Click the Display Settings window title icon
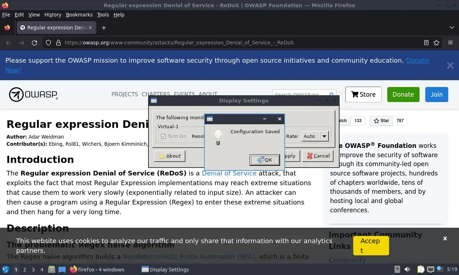This screenshot has height=275, width=459. pyautogui.click(x=154, y=101)
